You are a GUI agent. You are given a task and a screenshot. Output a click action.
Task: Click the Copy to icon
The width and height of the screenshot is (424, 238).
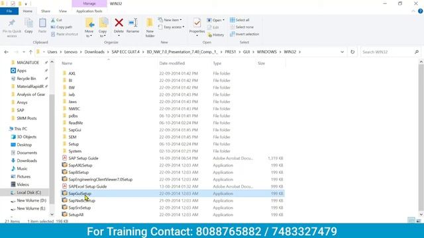[103, 23]
